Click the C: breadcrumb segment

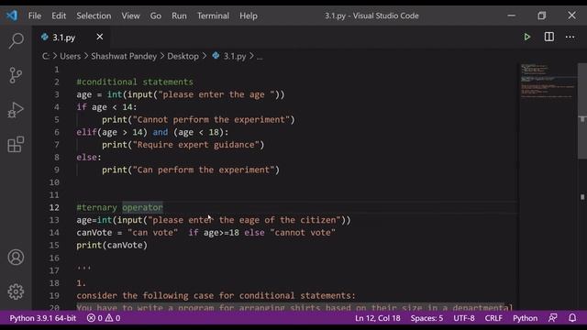click(x=45, y=56)
